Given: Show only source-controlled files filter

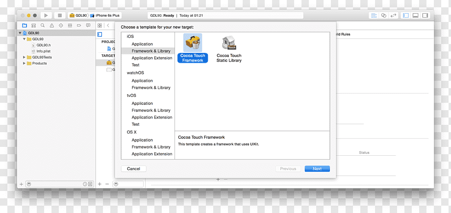Looking at the screenshot, I should coord(90,184).
